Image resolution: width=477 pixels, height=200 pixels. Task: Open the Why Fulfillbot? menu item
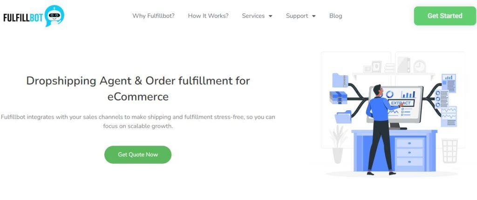pyautogui.click(x=153, y=16)
